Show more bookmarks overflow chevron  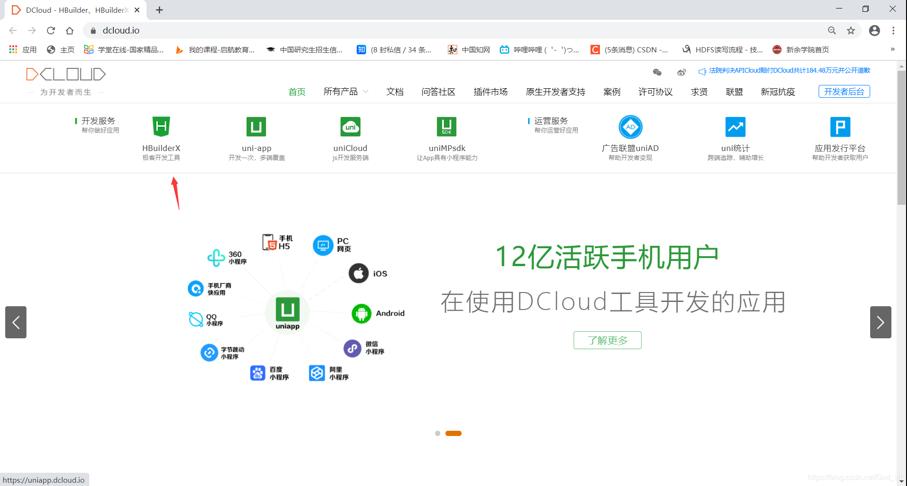click(892, 49)
